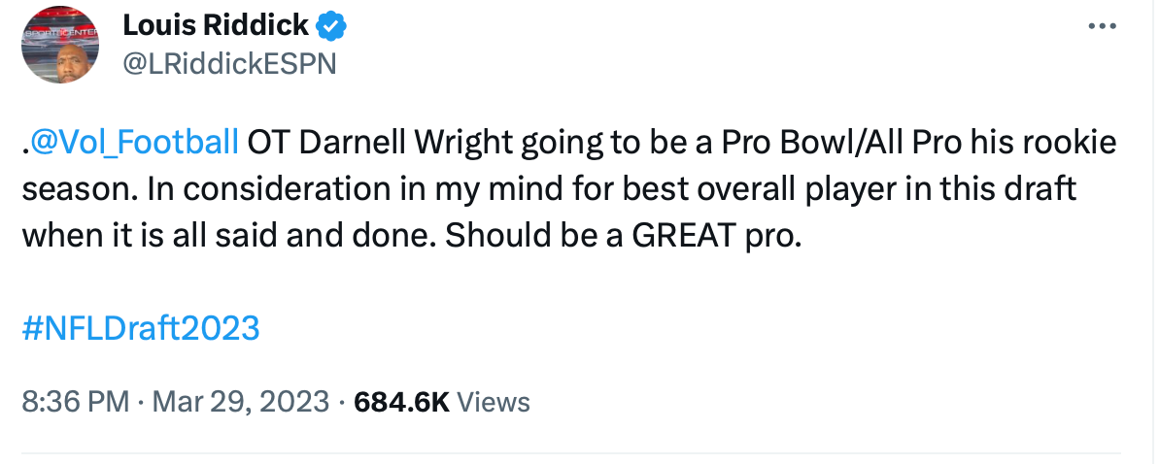
Task: Click the Views label
Action: [x=493, y=401]
